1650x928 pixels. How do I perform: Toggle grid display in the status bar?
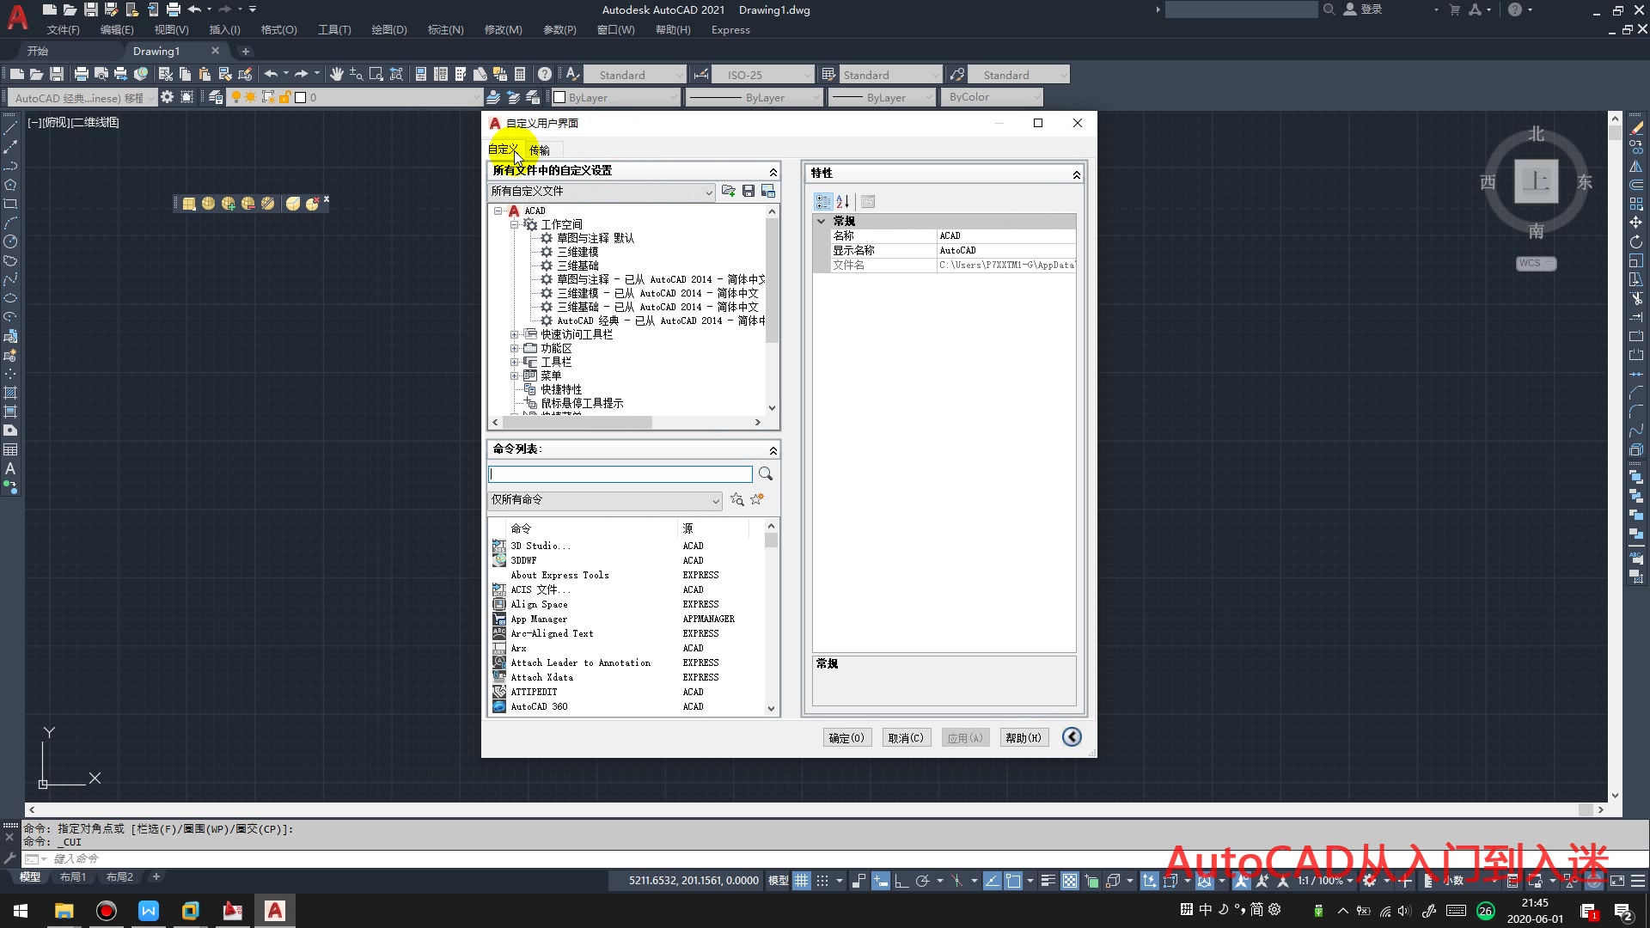pos(802,881)
